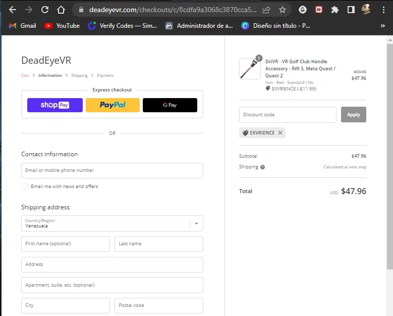Pay with the Google Pay button
The width and height of the screenshot is (393, 316).
tap(170, 105)
